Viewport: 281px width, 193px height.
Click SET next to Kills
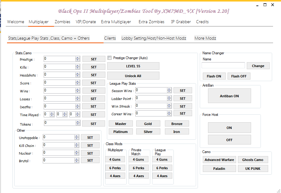tap(94, 67)
